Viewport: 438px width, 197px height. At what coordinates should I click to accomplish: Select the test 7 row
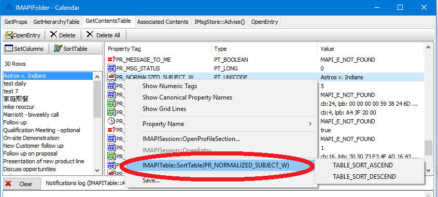[48, 91]
